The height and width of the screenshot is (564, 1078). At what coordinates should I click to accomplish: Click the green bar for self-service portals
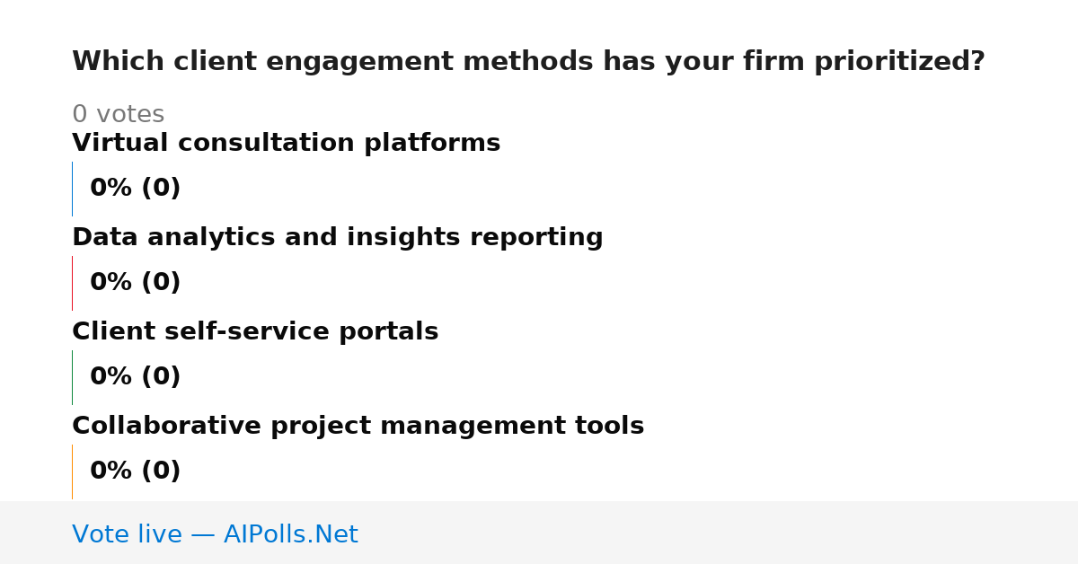pyautogui.click(x=72, y=377)
